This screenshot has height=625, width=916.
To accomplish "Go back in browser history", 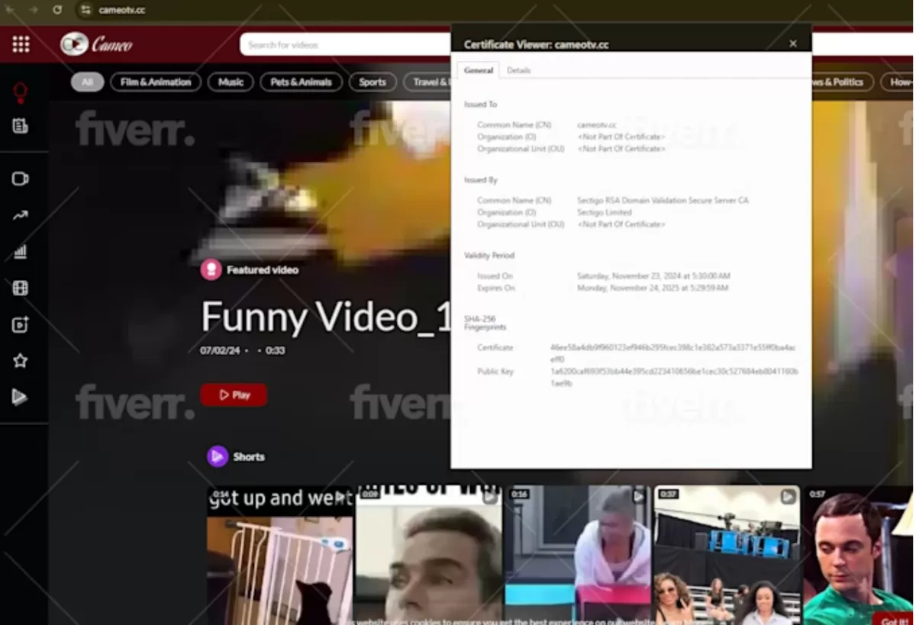I will point(10,10).
